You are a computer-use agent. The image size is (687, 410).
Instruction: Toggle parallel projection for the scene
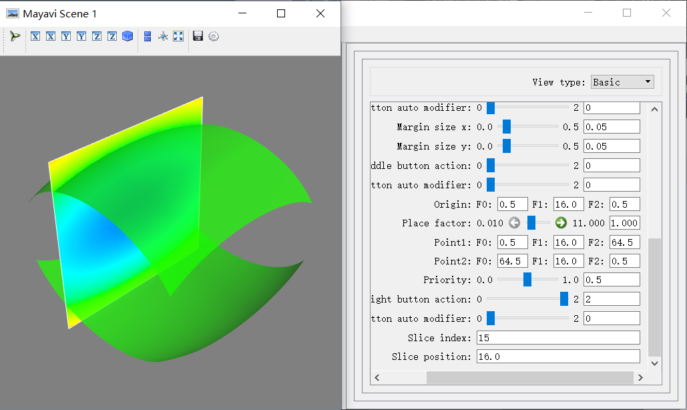(x=147, y=36)
